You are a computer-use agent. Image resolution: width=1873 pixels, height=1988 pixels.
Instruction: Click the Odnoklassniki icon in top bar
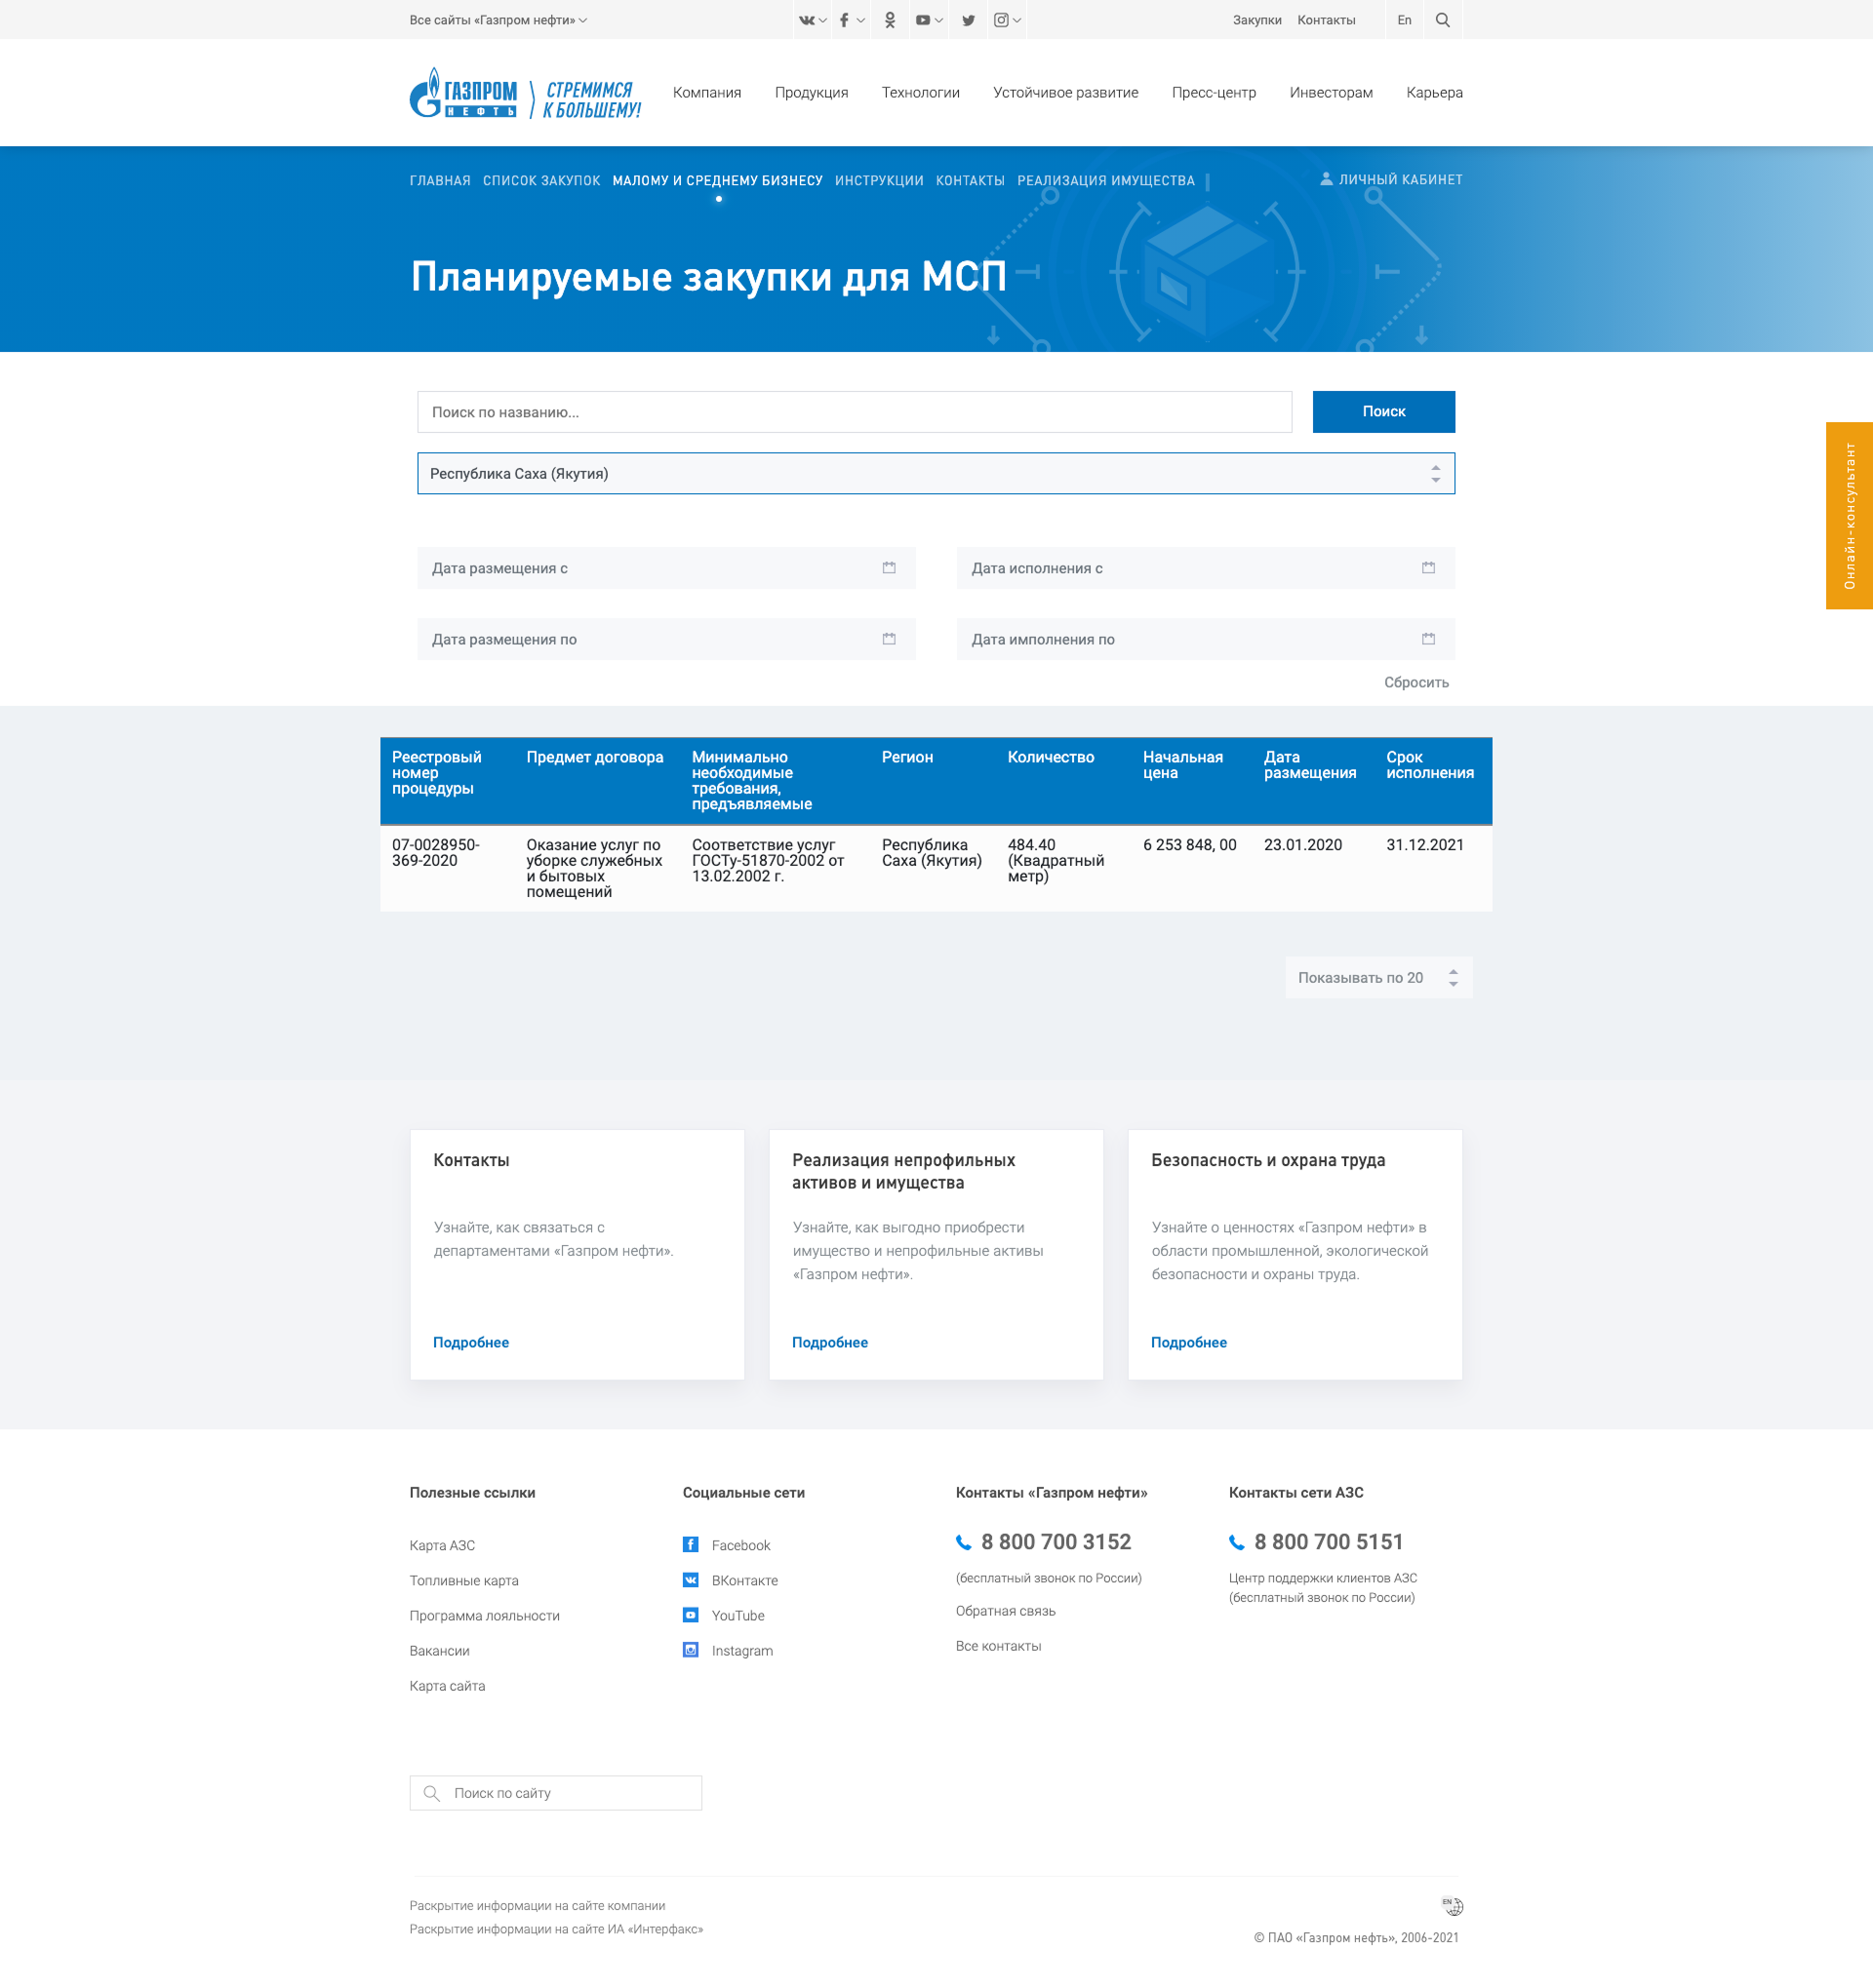tap(890, 20)
